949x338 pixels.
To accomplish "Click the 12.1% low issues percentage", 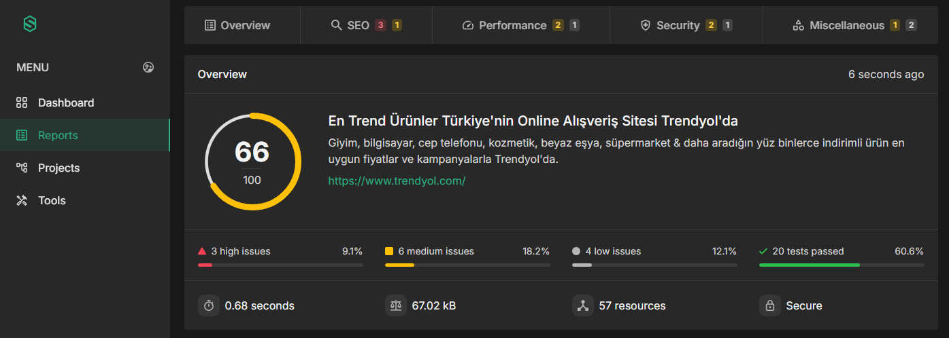I will (725, 251).
